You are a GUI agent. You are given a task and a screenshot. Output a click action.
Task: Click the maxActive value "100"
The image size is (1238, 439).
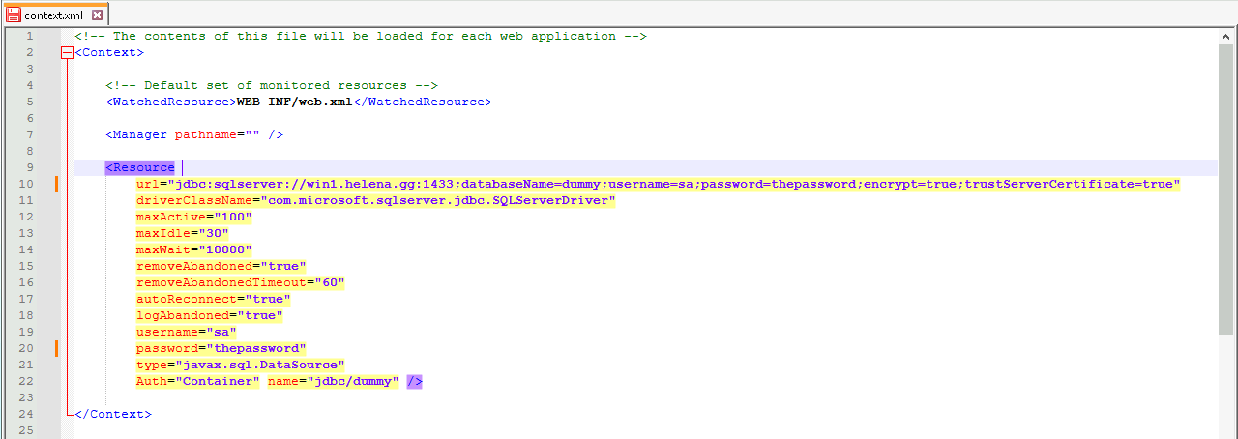click(x=232, y=217)
